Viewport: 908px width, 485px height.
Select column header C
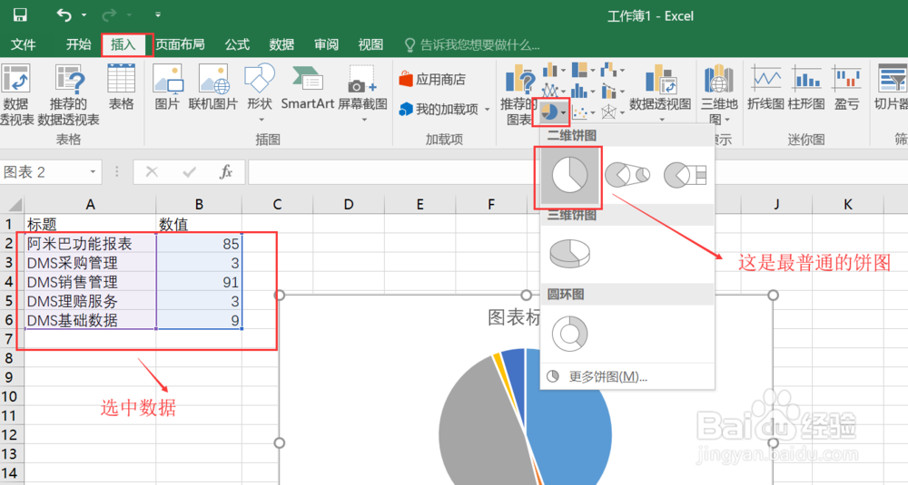(x=277, y=204)
